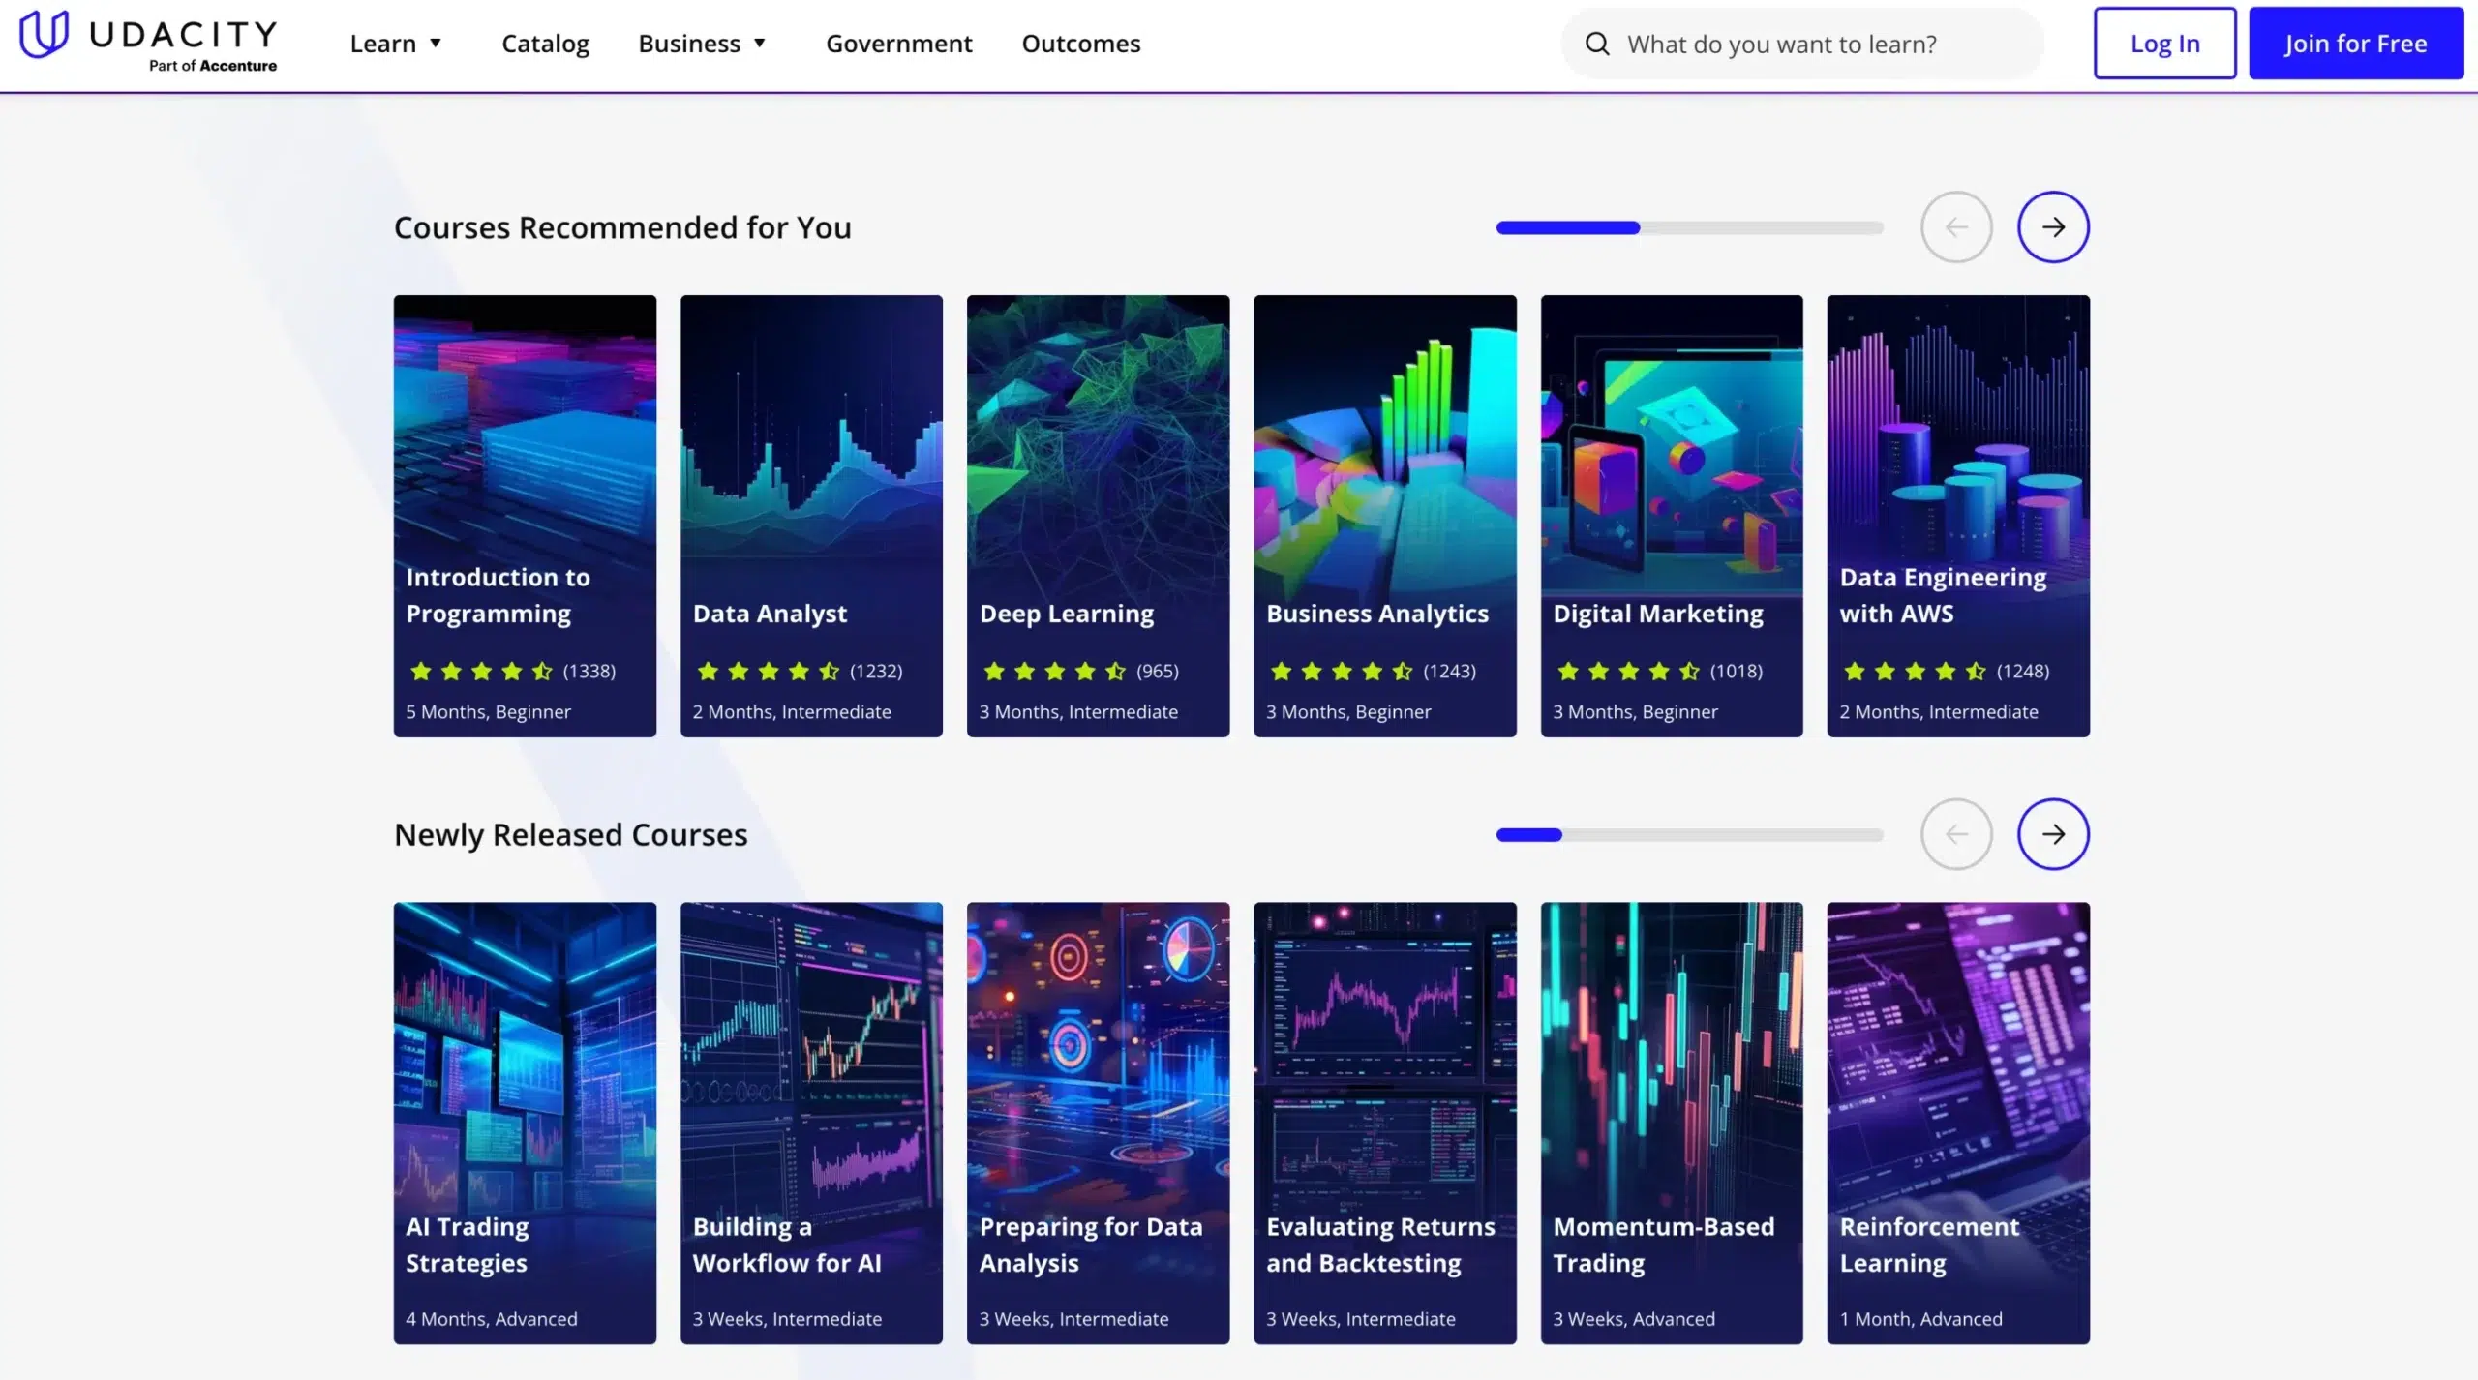
Task: Focus the 'What do you want to learn?' search field
Action: click(x=1802, y=44)
